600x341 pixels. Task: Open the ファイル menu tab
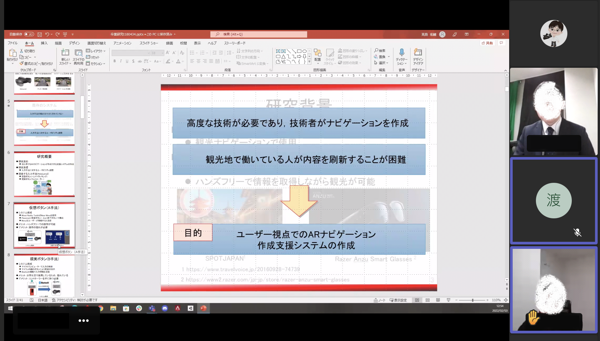(x=12, y=43)
